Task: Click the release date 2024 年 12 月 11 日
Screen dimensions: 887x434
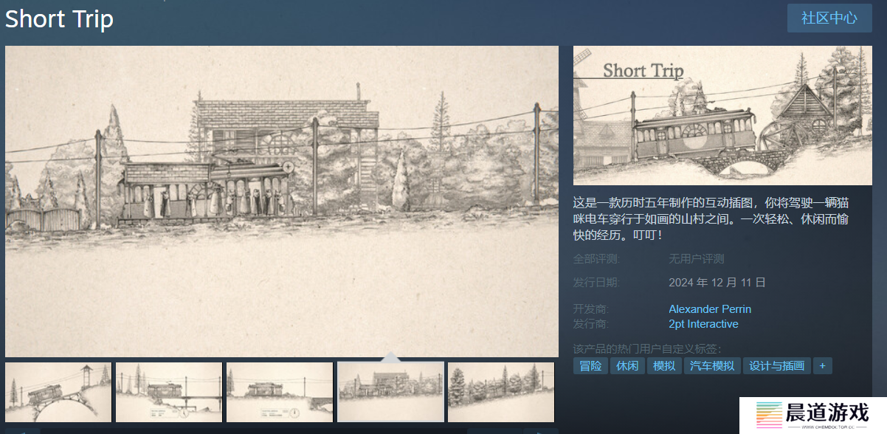Action: [x=717, y=283]
